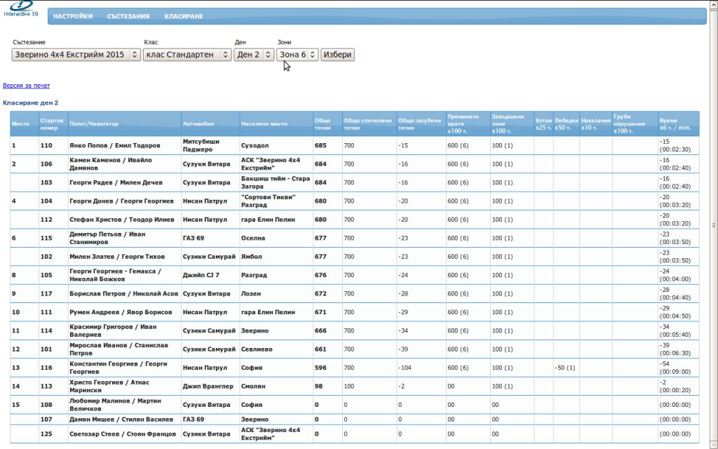Screen dimensions: 718x449
Task: Expand the Състезание competition dropdown
Action: pyautogui.click(x=76, y=55)
